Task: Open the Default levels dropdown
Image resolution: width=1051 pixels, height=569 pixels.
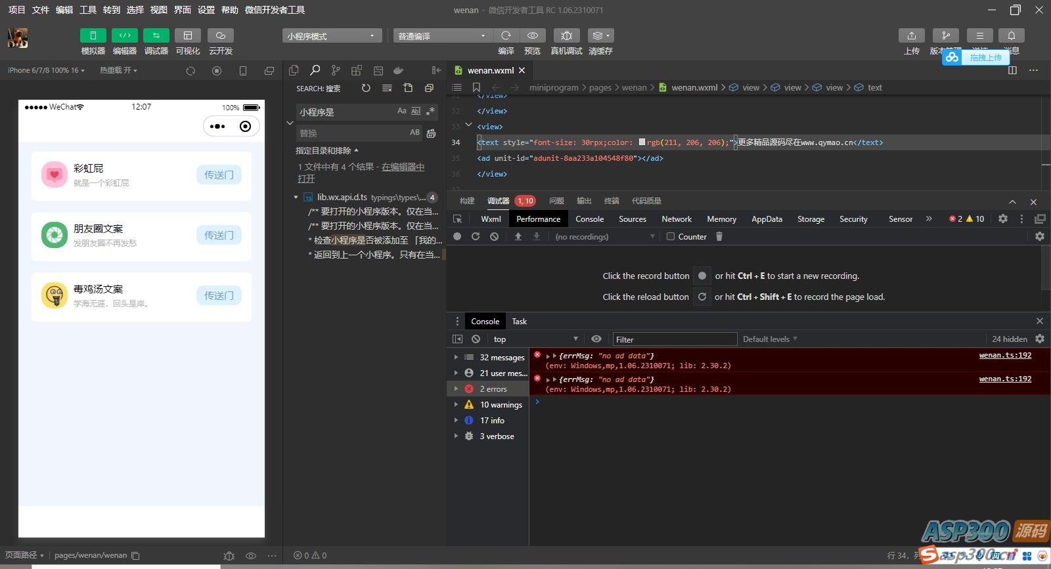Action: click(770, 339)
